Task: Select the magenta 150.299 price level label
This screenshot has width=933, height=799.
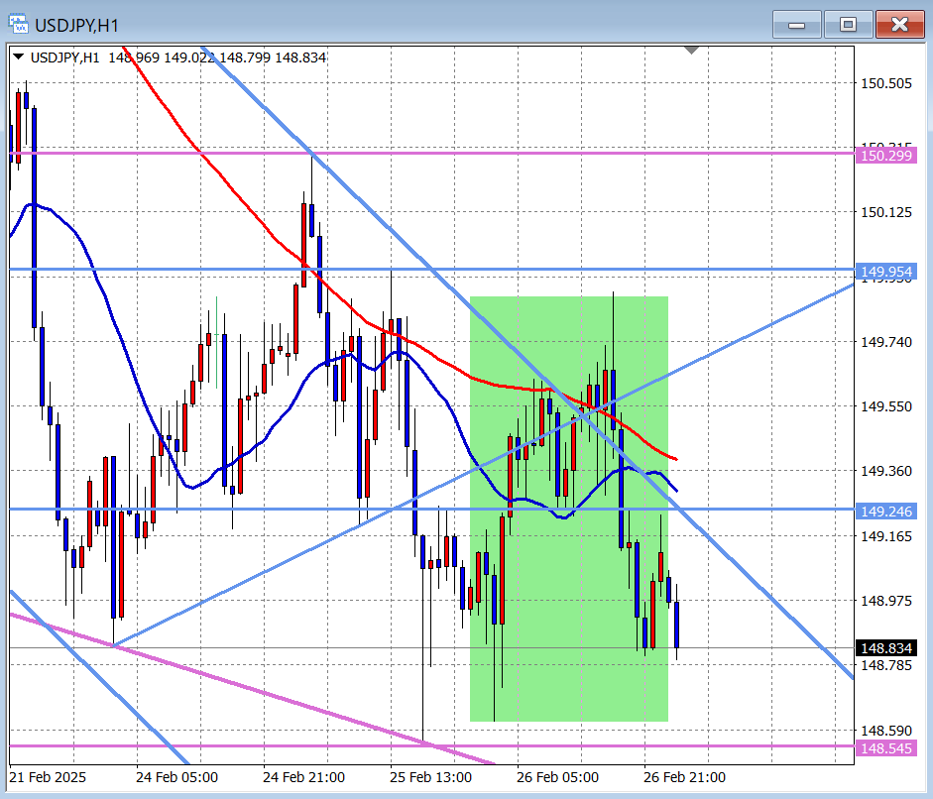Action: click(887, 155)
